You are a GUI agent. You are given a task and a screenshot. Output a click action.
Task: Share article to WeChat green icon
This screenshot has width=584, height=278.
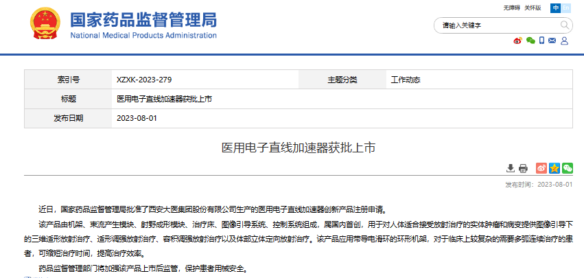coord(568,168)
